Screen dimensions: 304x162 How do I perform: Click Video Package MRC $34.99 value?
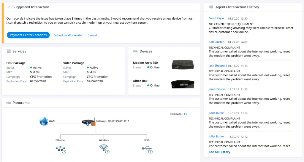point(91,72)
